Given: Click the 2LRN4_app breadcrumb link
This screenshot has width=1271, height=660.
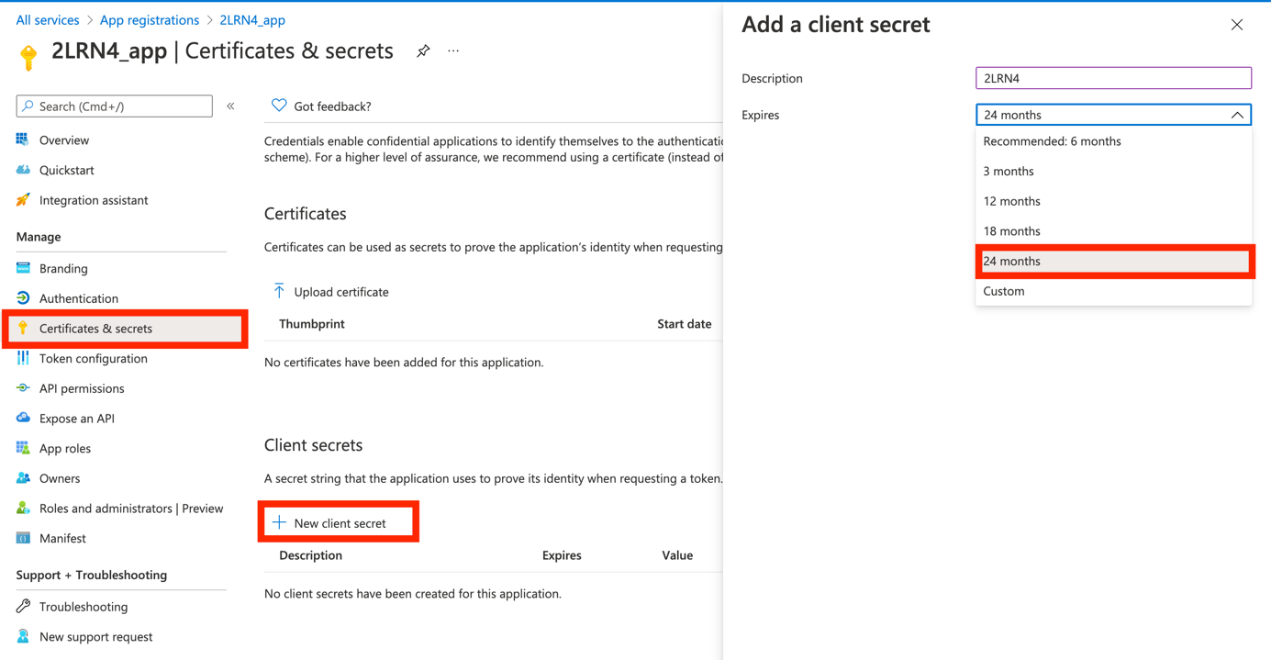Looking at the screenshot, I should [252, 19].
